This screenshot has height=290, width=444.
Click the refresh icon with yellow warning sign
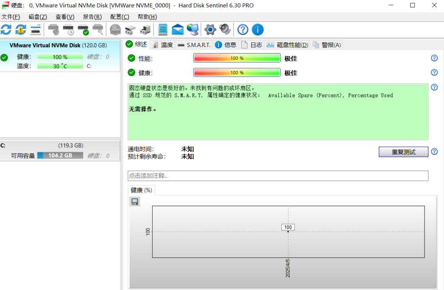[x=21, y=29]
